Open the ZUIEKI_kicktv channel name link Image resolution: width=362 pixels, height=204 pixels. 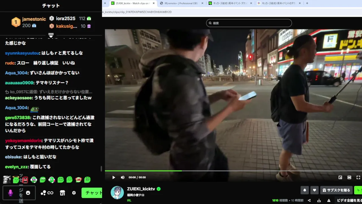tap(141, 189)
